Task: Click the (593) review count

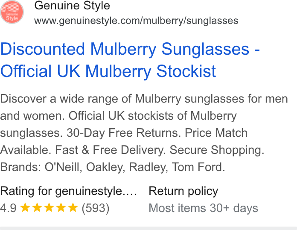Action: pos(96,208)
